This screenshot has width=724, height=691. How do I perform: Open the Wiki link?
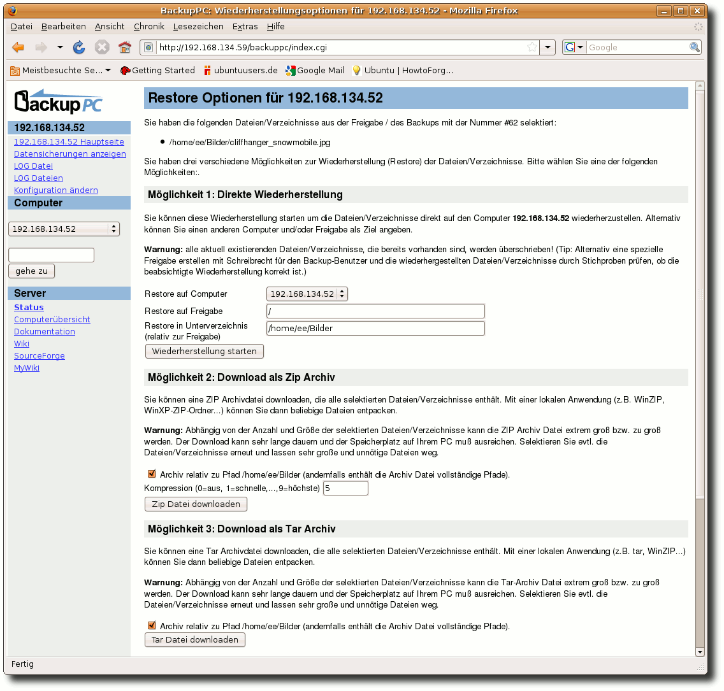point(21,344)
